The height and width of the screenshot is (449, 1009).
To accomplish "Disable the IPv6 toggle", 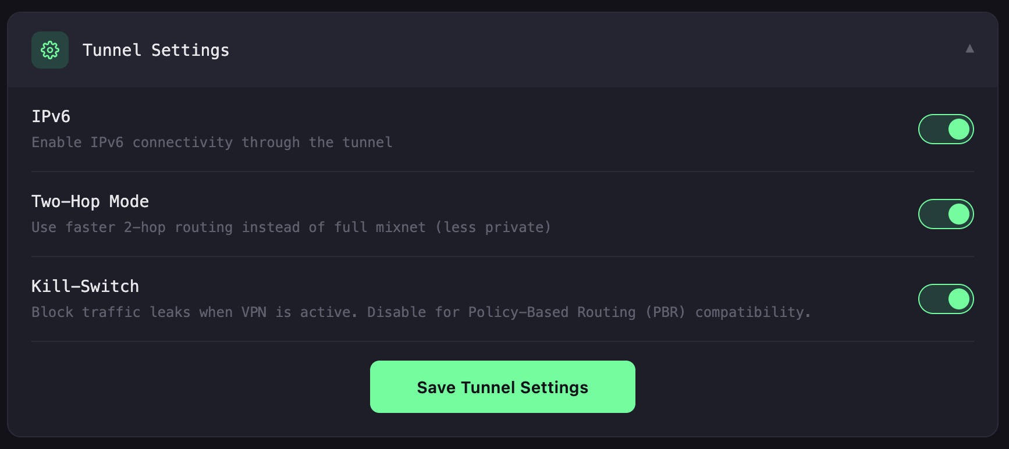I will click(946, 129).
